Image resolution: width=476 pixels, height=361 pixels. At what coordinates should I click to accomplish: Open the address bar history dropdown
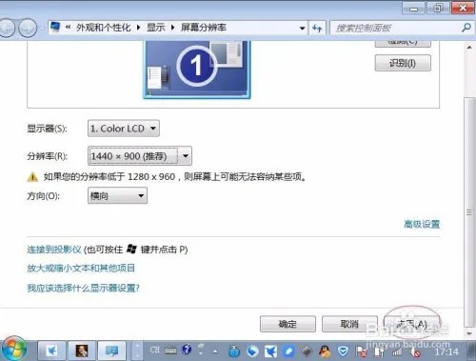point(303,29)
